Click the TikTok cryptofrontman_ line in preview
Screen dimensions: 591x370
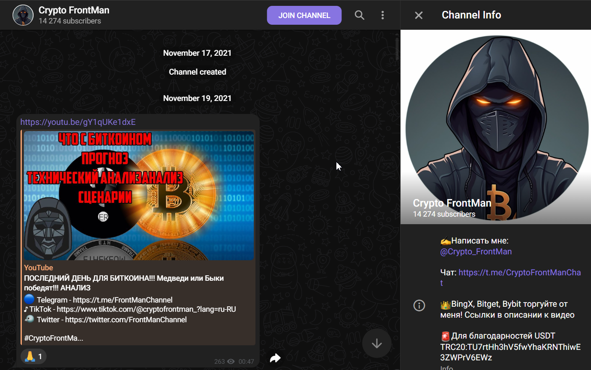pyautogui.click(x=130, y=309)
